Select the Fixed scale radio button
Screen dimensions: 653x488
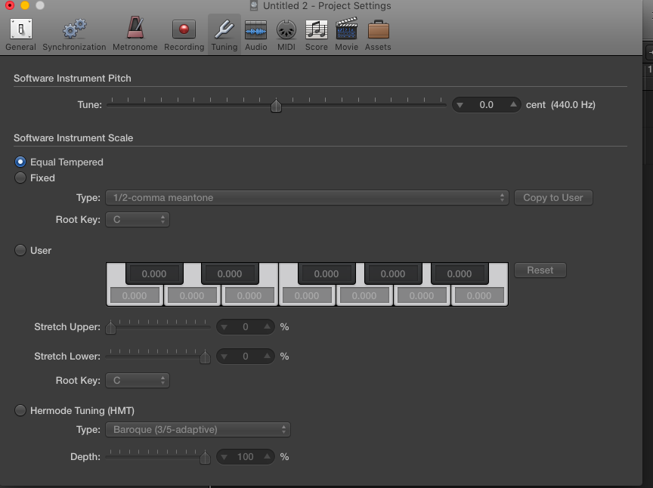click(21, 178)
